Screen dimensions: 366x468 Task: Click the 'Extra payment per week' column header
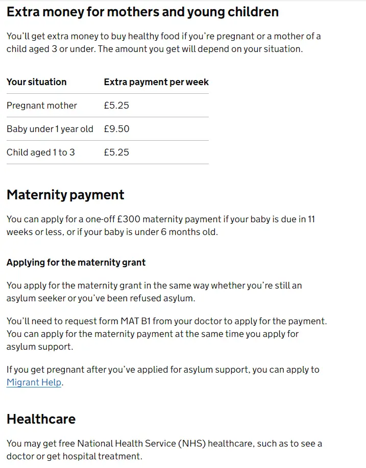tap(156, 82)
